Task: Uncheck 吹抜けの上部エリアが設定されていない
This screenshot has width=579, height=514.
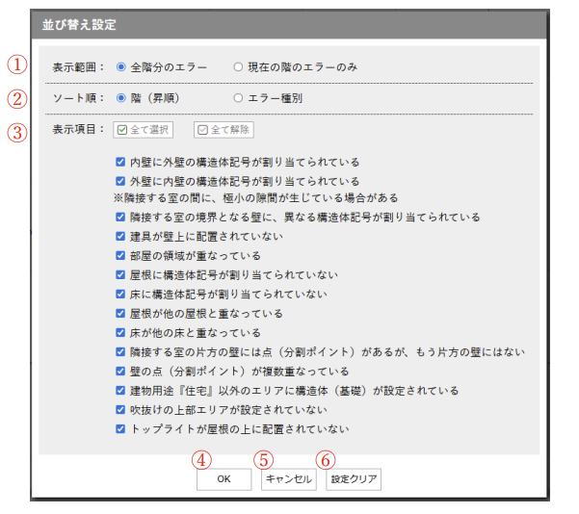Action: (x=120, y=410)
